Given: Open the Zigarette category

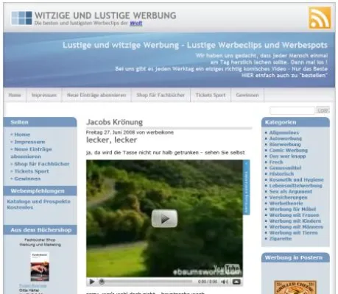Looking at the screenshot, I should 281,238.
